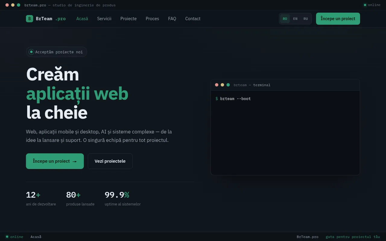Click 'brteam.pro' title in top bar
Viewport: 386px width, 241px height.
(35, 5)
